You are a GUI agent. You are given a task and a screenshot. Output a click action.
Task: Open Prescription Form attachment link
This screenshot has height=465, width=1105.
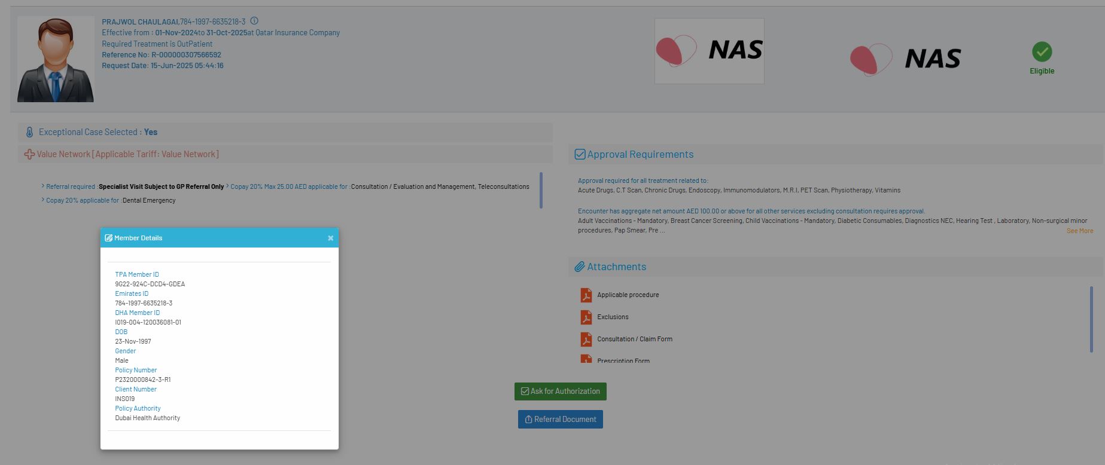point(623,360)
